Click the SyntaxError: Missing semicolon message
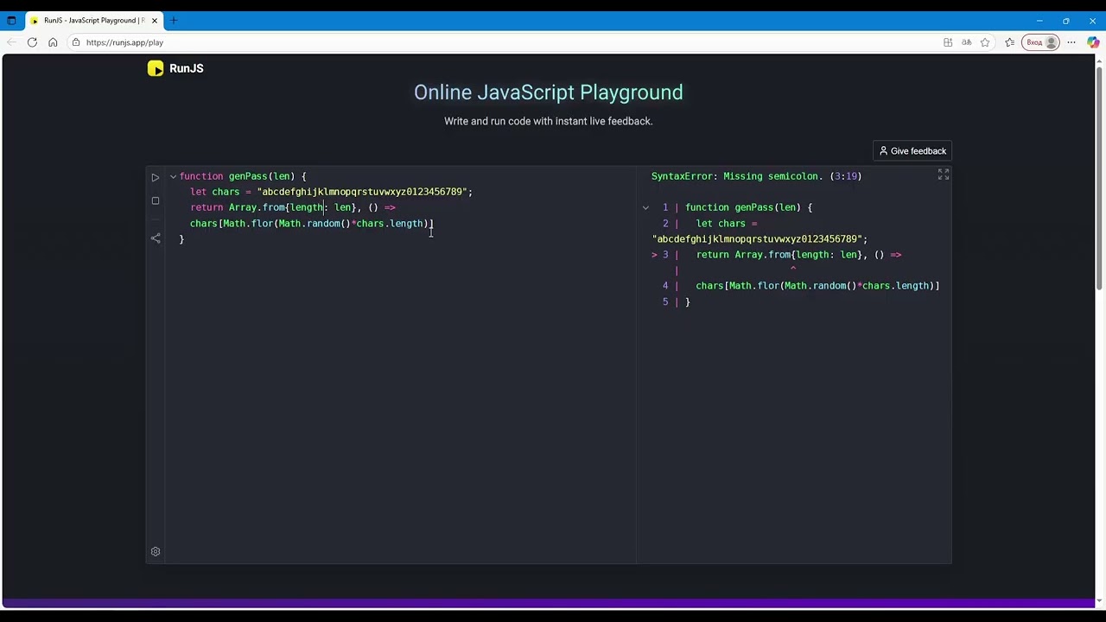1106x622 pixels. tap(756, 176)
